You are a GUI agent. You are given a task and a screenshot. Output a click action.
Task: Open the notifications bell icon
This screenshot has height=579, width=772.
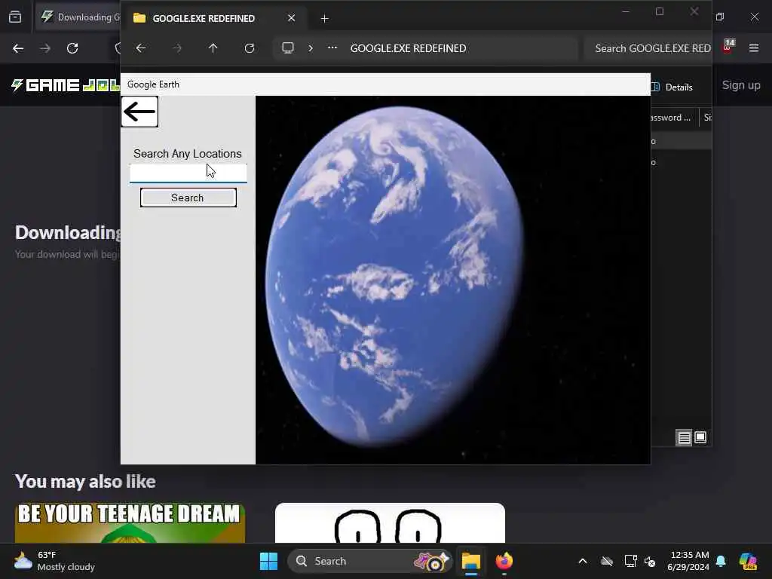(x=721, y=561)
